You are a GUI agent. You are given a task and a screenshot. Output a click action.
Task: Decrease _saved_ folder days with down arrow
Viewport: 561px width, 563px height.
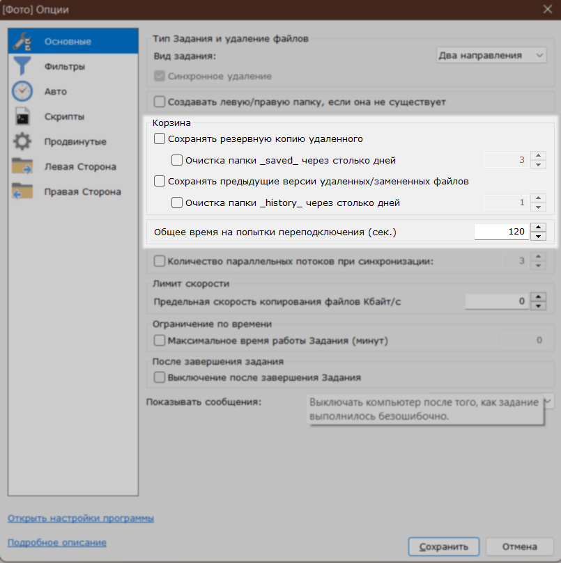pos(538,164)
